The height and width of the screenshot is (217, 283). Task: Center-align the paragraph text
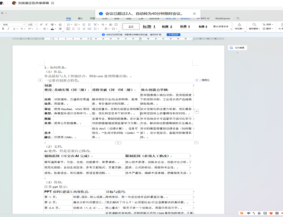(73, 29)
